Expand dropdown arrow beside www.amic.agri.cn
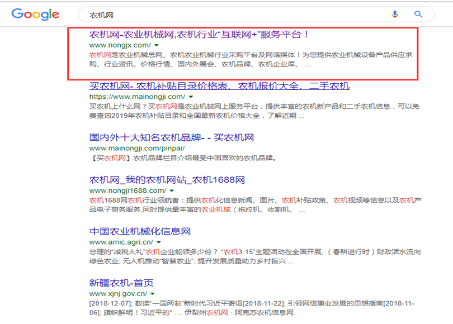Image resolution: width=453 pixels, height=324 pixels. coord(159,242)
